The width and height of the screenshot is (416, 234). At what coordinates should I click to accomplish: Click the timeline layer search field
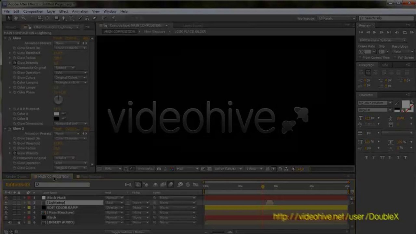tap(62, 185)
